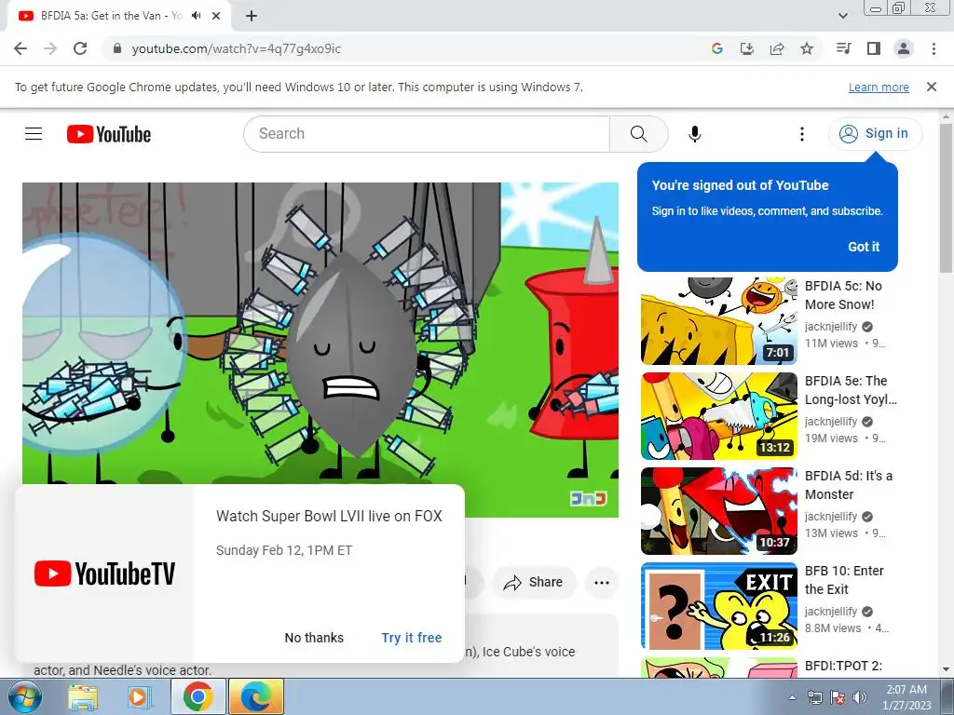Open Learn more about Chrome updates
954x715 pixels.
pyautogui.click(x=879, y=87)
